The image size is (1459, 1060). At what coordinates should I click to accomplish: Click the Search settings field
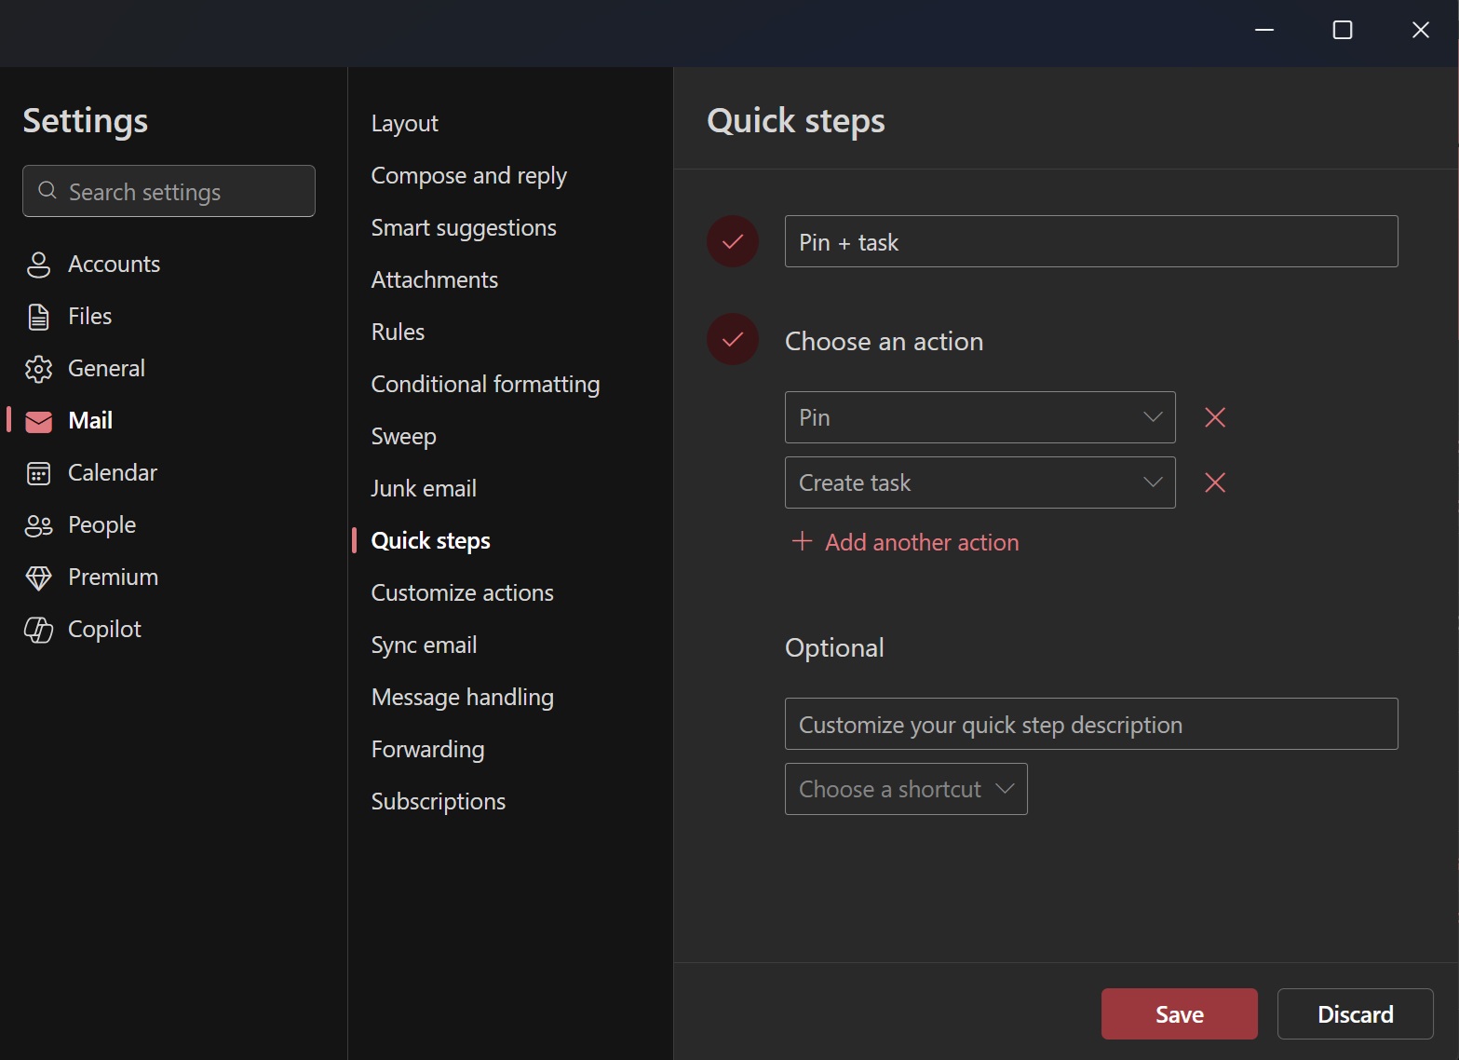point(169,191)
